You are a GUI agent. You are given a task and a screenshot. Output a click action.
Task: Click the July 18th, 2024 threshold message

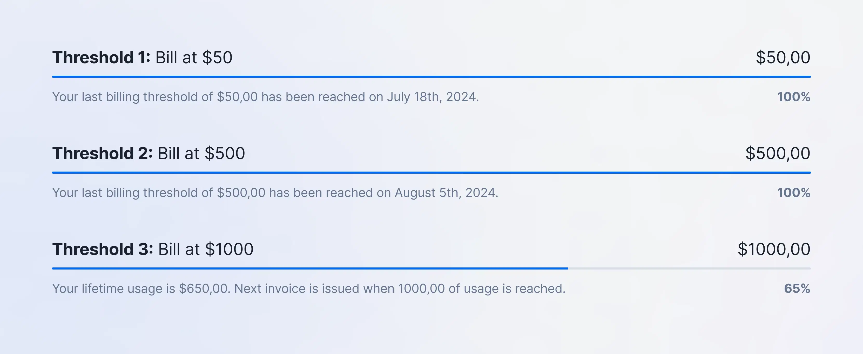pyautogui.click(x=265, y=97)
